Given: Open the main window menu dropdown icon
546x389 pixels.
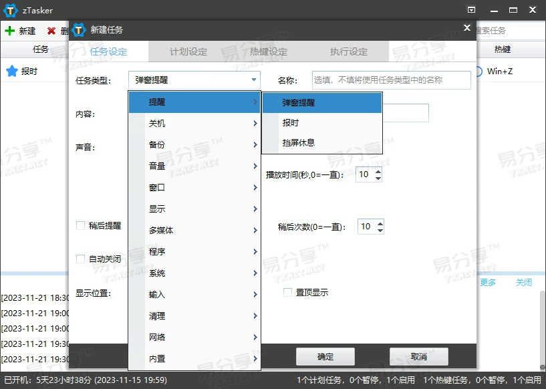Looking at the screenshot, I should coord(471,10).
